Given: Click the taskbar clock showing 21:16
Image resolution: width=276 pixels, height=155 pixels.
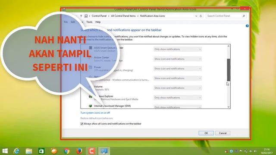Looking at the screenshot, I should tap(267, 151).
